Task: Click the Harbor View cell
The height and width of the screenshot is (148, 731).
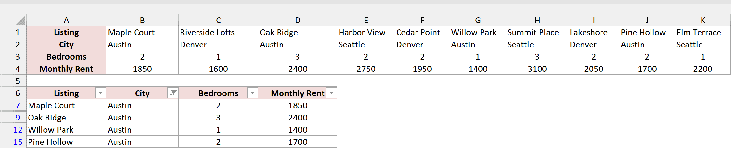Action: [366, 32]
